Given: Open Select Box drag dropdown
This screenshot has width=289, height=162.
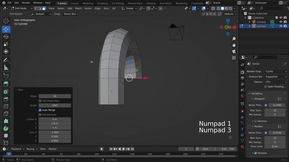Looking at the screenshot, I should coord(71,14).
